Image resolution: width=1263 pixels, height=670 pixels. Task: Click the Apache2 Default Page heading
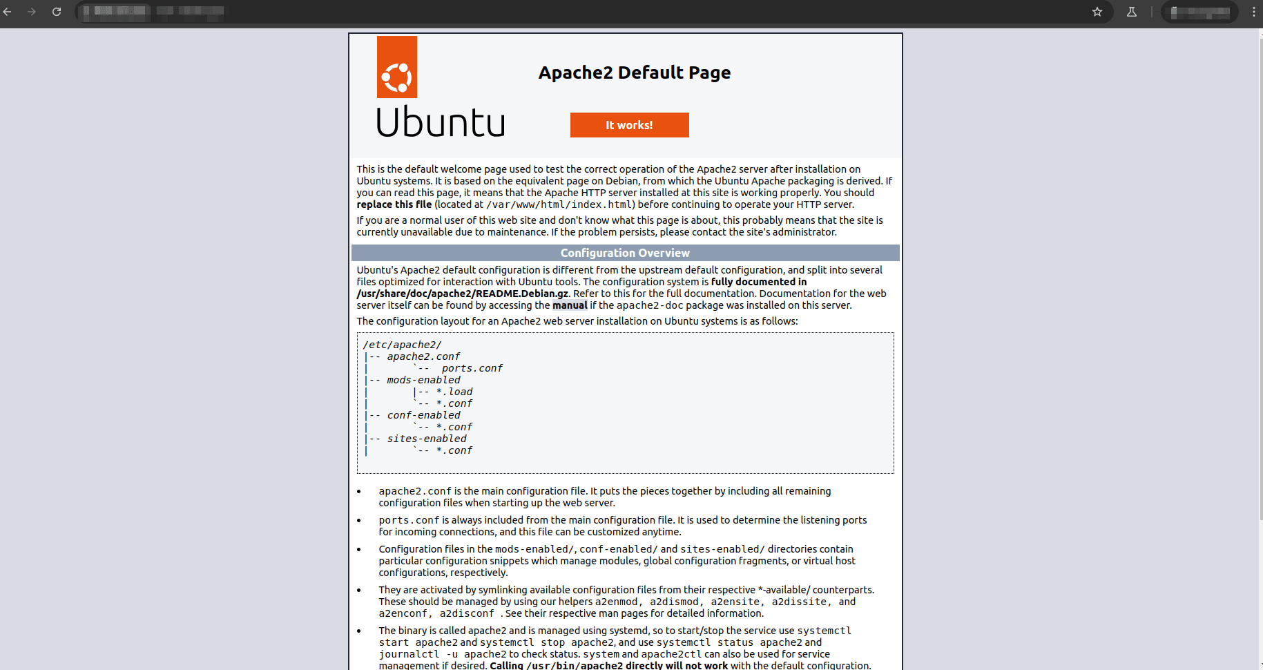click(x=634, y=72)
